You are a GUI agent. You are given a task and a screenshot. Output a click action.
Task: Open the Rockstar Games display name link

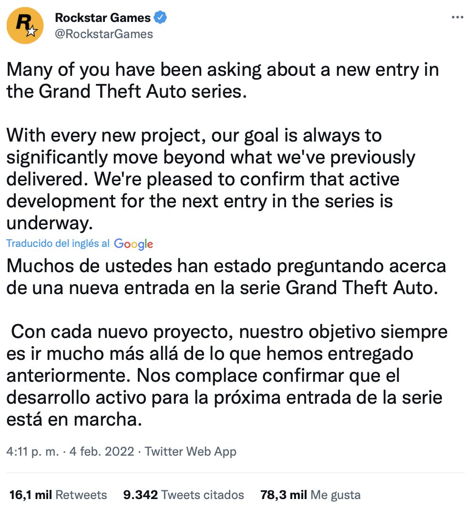point(102,18)
